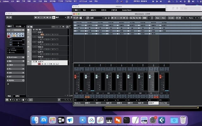Select the Stereo Out channel label
202x126 pixels.
163,103
